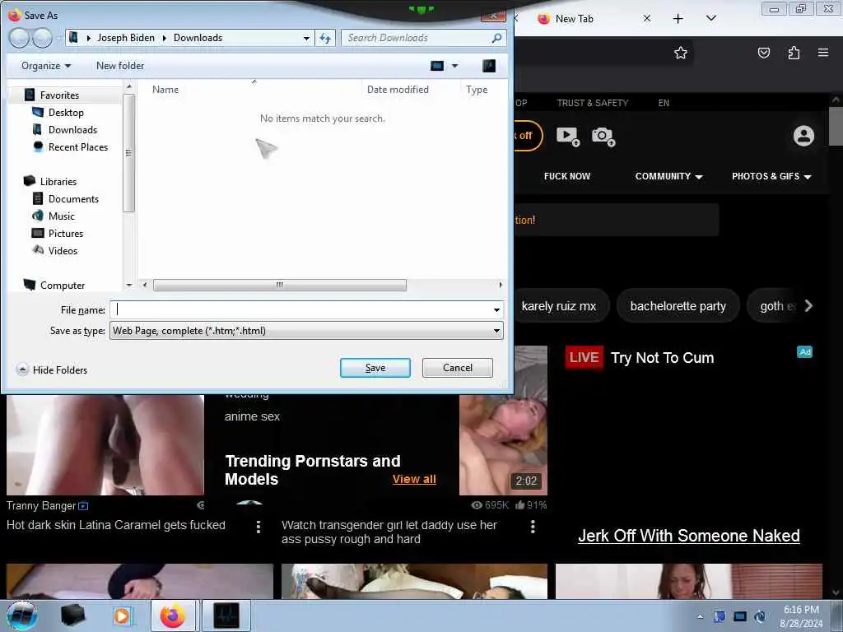This screenshot has width=843, height=632.
Task: Select Pictures library in the tree
Action: click(66, 233)
